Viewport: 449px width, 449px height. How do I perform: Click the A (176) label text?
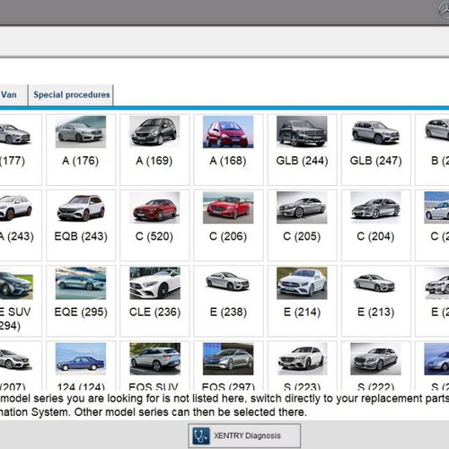pos(80,161)
